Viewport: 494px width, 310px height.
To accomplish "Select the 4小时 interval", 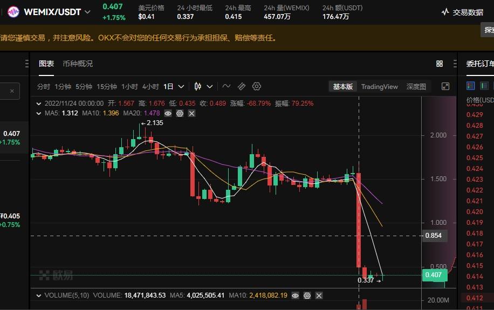I will [x=150, y=87].
